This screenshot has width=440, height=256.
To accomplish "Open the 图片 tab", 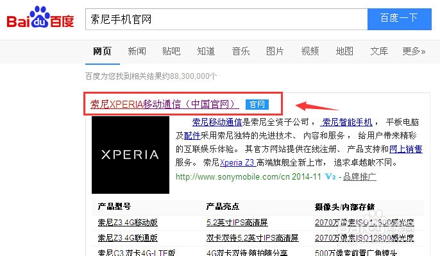I will tap(275, 51).
